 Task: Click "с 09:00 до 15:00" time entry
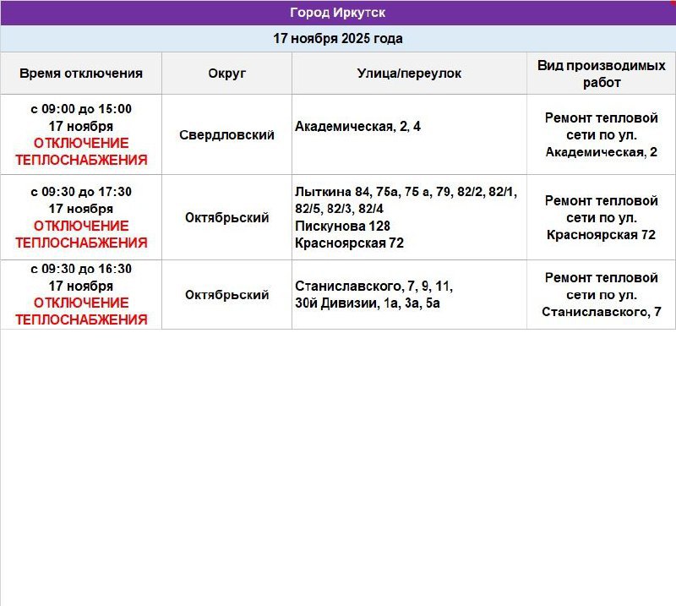81,109
